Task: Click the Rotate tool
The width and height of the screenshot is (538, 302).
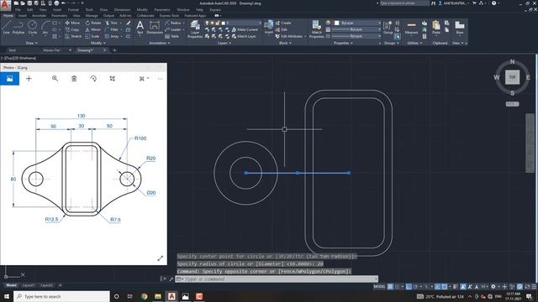Action: coord(93,23)
